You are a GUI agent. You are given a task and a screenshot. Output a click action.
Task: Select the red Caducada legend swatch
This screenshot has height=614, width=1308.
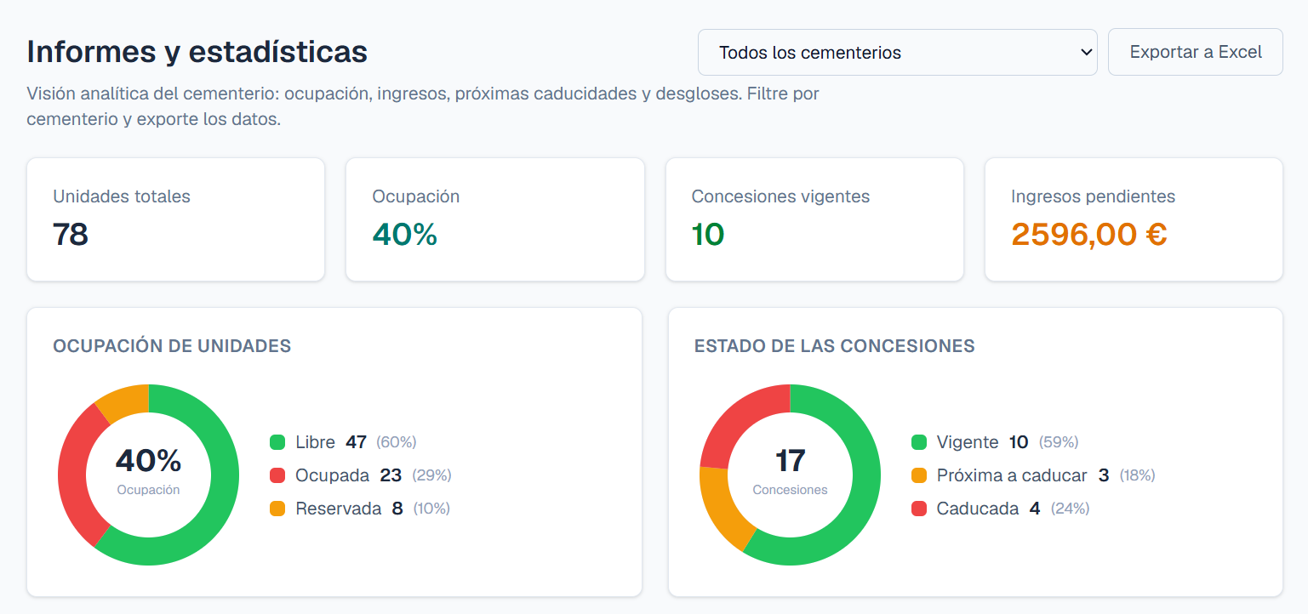coord(919,509)
